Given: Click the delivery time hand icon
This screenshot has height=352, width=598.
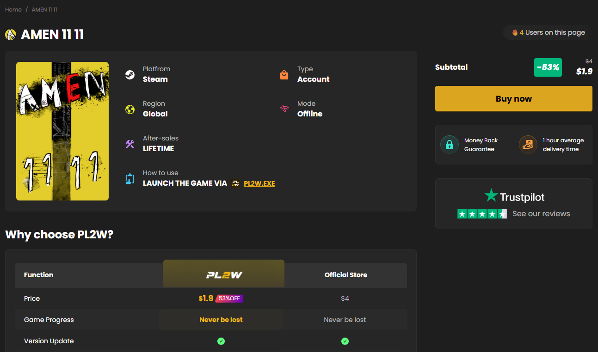Looking at the screenshot, I should tap(528, 145).
